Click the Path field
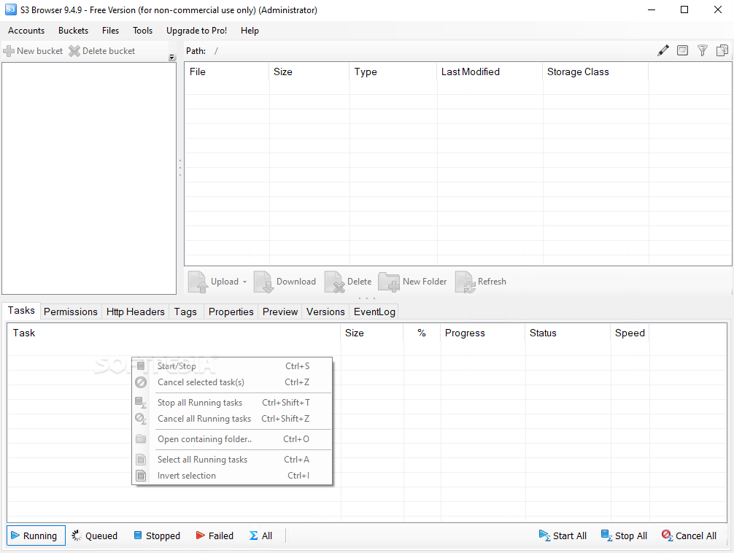The height and width of the screenshot is (553, 734). pyautogui.click(x=430, y=50)
